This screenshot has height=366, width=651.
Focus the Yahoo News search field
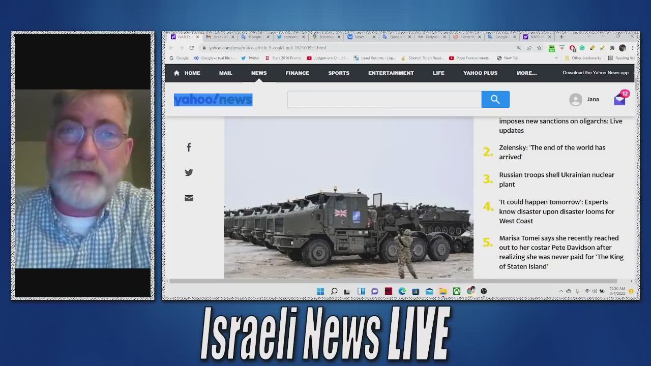[x=384, y=100]
